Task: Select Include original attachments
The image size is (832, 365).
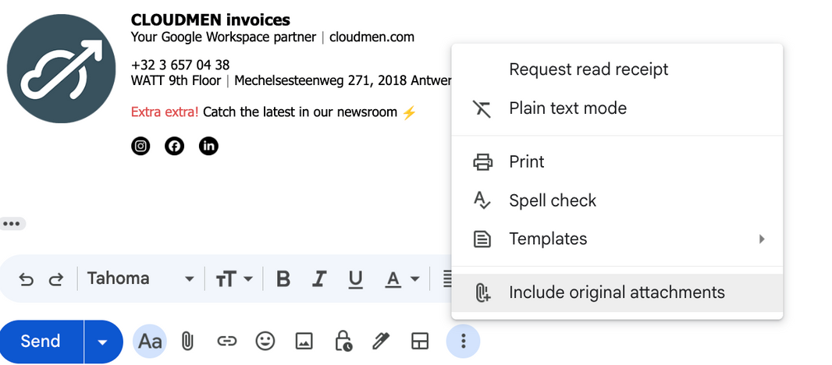Action: click(x=617, y=292)
